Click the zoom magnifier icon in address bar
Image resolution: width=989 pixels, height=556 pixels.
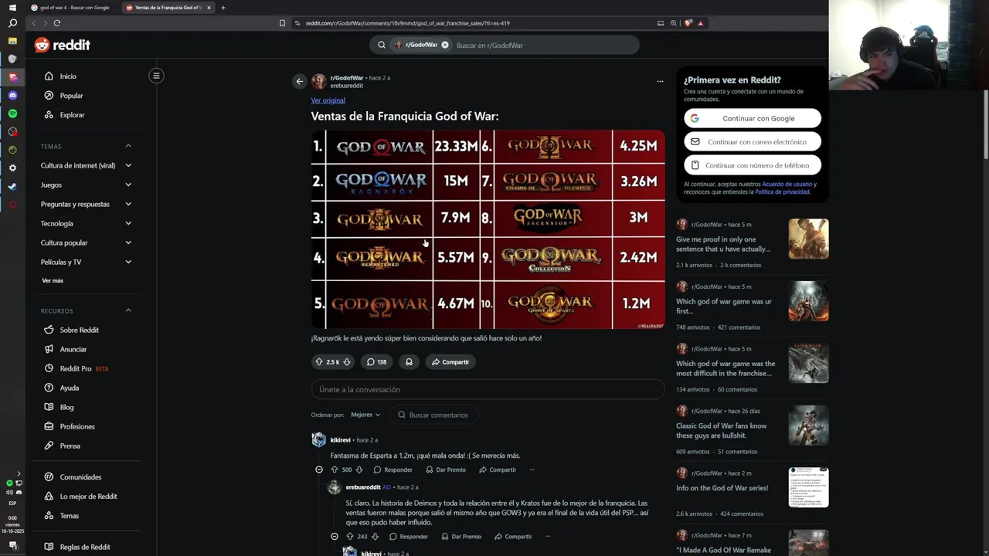click(x=674, y=23)
